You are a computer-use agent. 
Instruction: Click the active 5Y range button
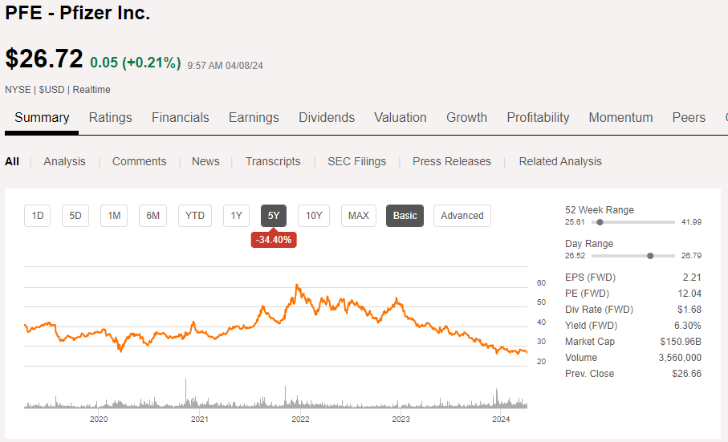coord(274,216)
